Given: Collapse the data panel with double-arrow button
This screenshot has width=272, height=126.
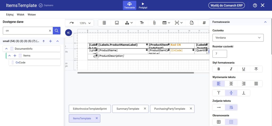Looking at the screenshot, I should tap(69, 33).
